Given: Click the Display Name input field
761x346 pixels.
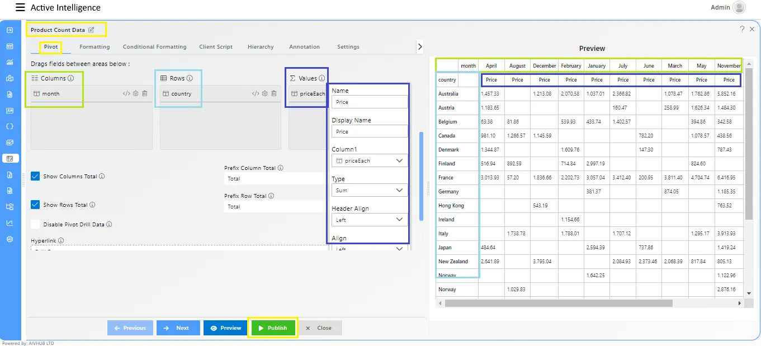Looking at the screenshot, I should pyautogui.click(x=370, y=131).
